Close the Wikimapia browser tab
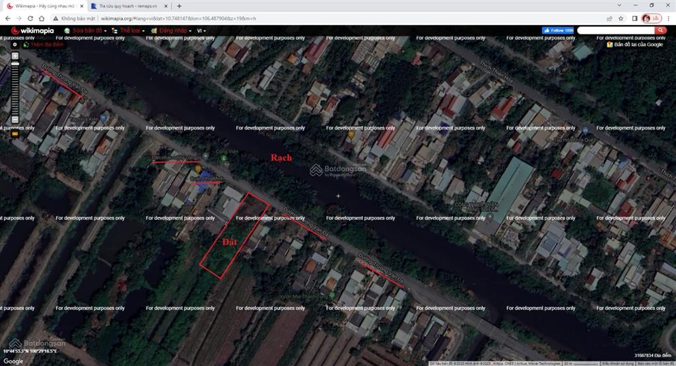The width and height of the screenshot is (676, 366). click(x=81, y=6)
